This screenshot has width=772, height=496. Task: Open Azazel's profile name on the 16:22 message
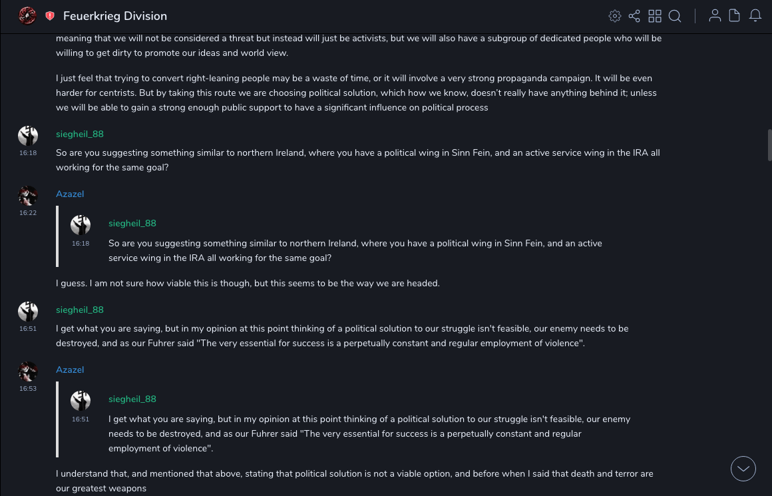(70, 194)
